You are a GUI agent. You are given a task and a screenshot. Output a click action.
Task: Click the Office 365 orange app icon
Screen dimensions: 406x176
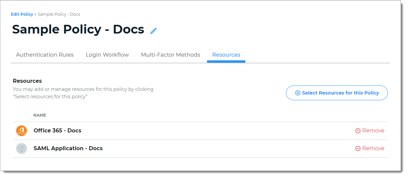click(22, 131)
